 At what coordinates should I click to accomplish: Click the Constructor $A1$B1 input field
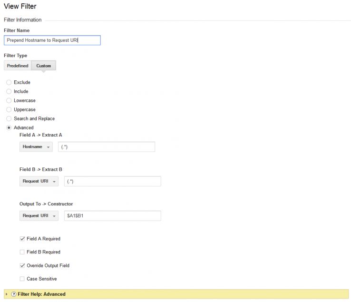112,216
